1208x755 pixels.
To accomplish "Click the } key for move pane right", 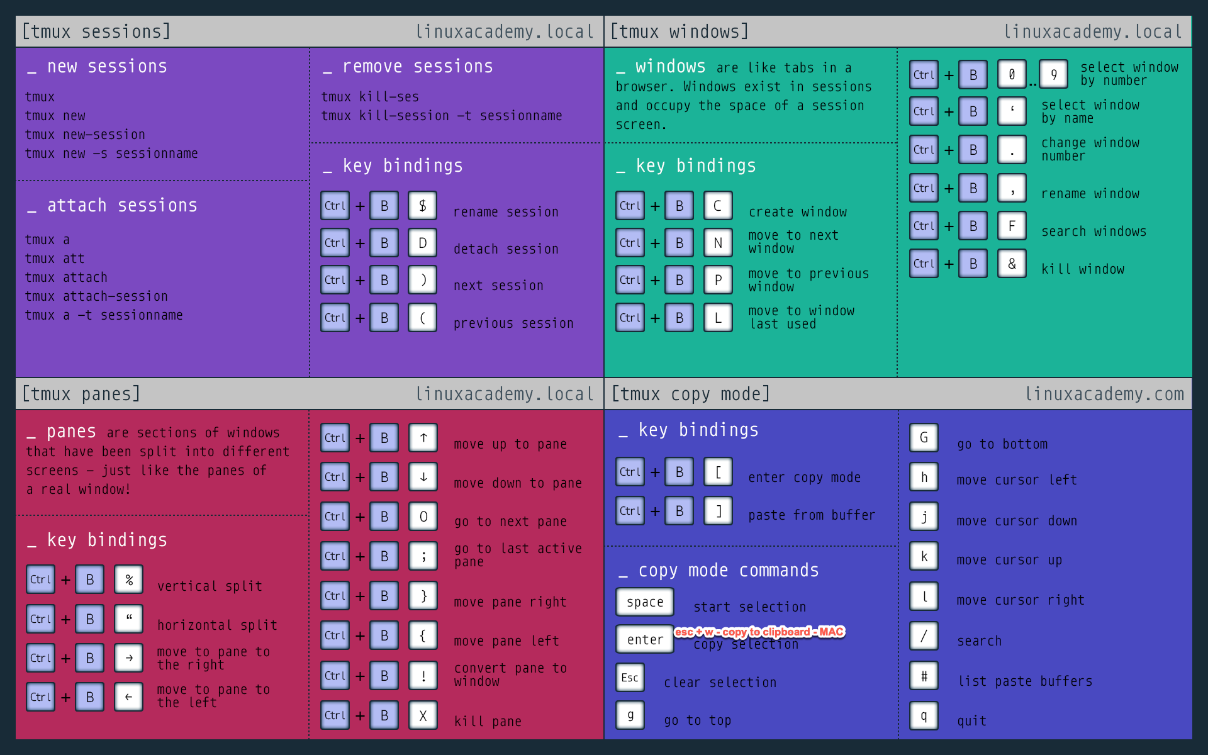I will [x=423, y=596].
